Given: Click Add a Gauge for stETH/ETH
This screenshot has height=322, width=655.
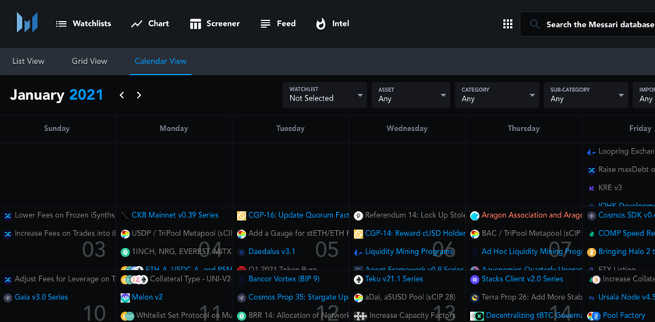Looking at the screenshot, I should coord(298,233).
